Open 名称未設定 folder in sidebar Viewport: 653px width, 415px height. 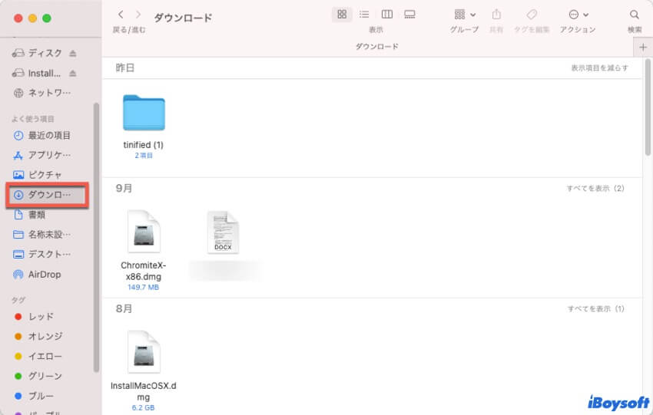[41, 235]
